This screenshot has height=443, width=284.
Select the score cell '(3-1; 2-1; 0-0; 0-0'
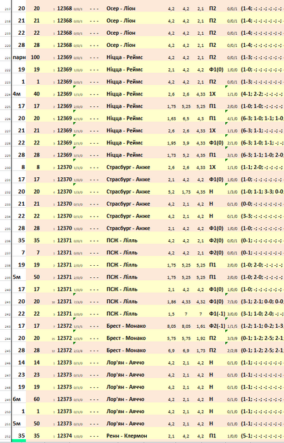[x=262, y=301]
